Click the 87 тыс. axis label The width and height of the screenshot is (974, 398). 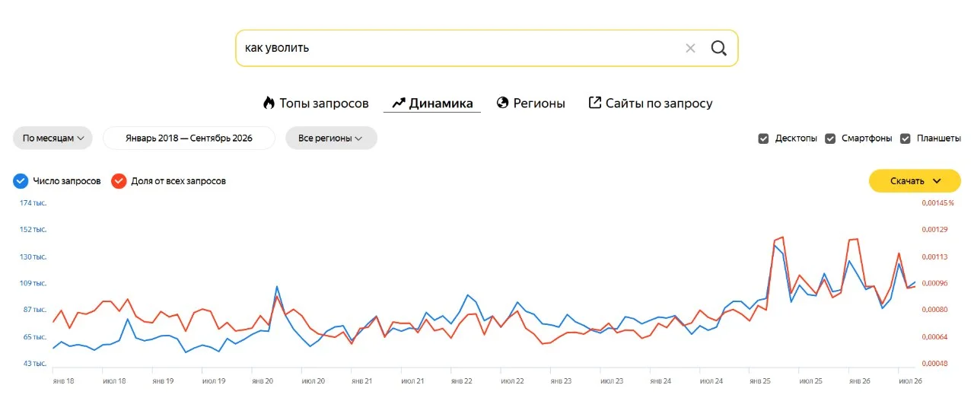click(x=35, y=310)
